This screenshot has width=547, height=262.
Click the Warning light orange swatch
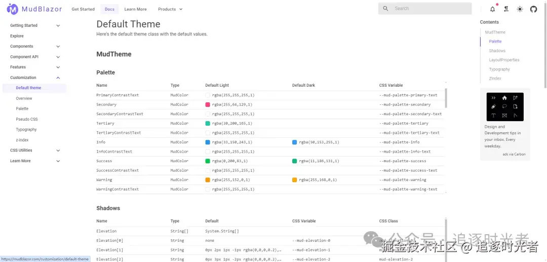click(208, 180)
